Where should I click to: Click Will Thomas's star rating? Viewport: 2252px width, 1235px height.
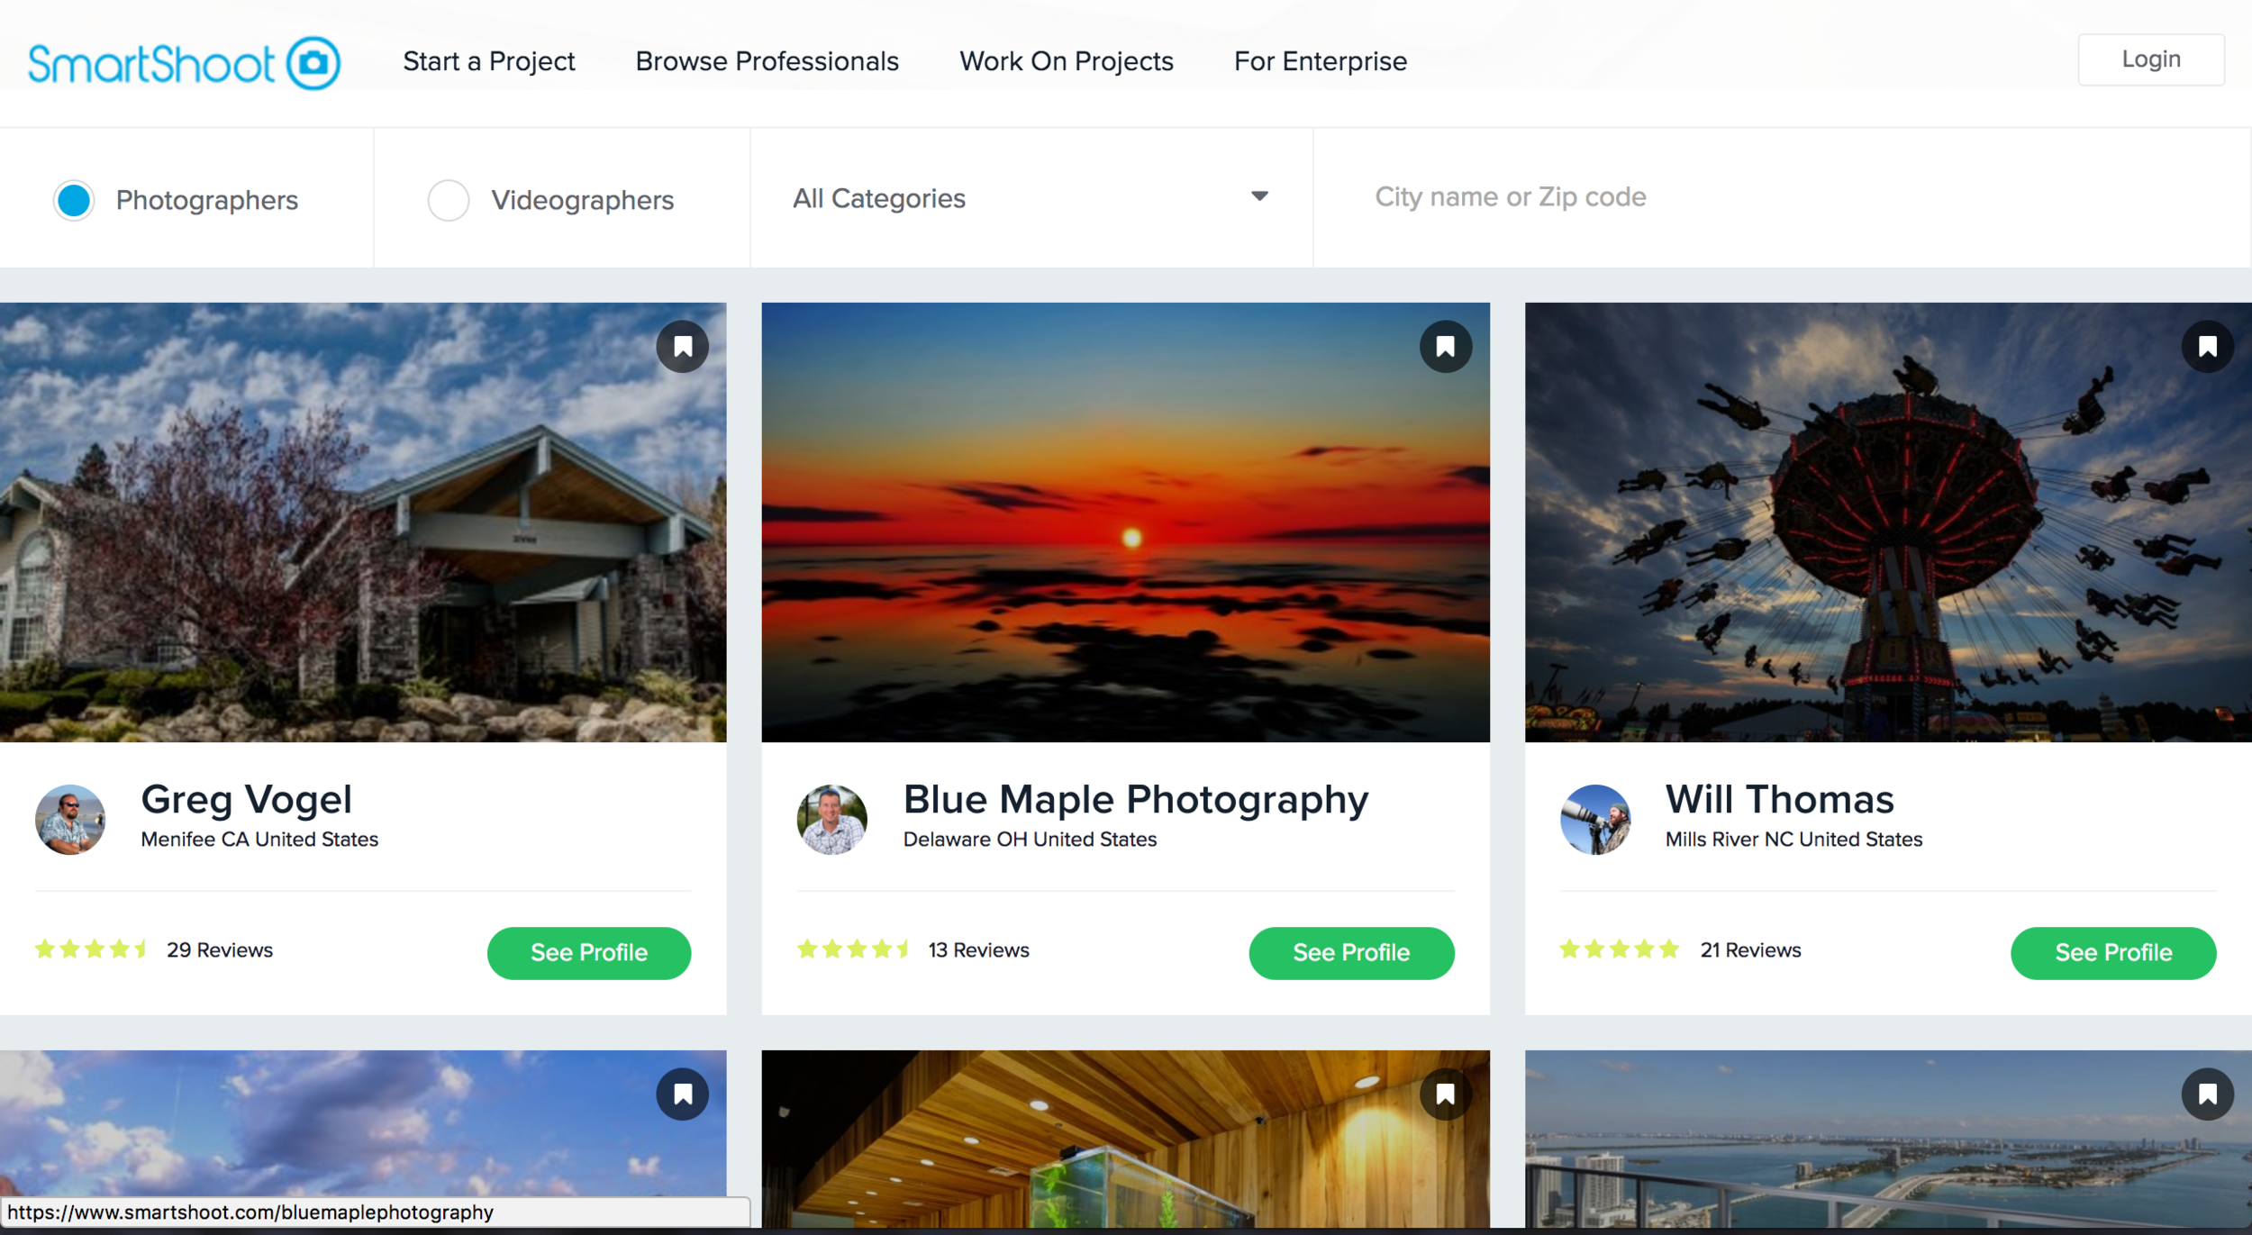(x=1619, y=949)
